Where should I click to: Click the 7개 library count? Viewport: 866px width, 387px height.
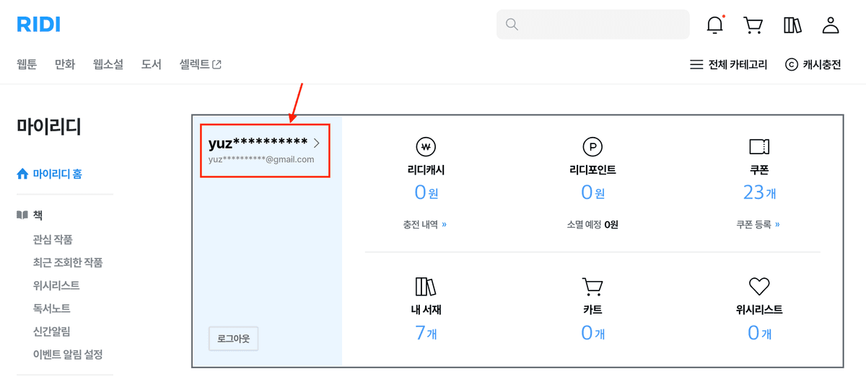(426, 333)
